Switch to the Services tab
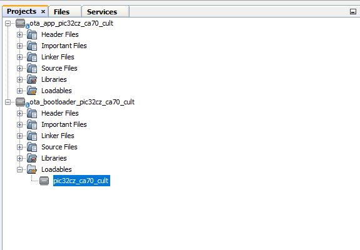The image size is (360, 250). (x=102, y=12)
